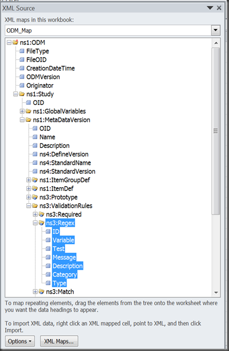Click the icon beside Regex Category
Screen dimensions: 229x351
(48, 274)
